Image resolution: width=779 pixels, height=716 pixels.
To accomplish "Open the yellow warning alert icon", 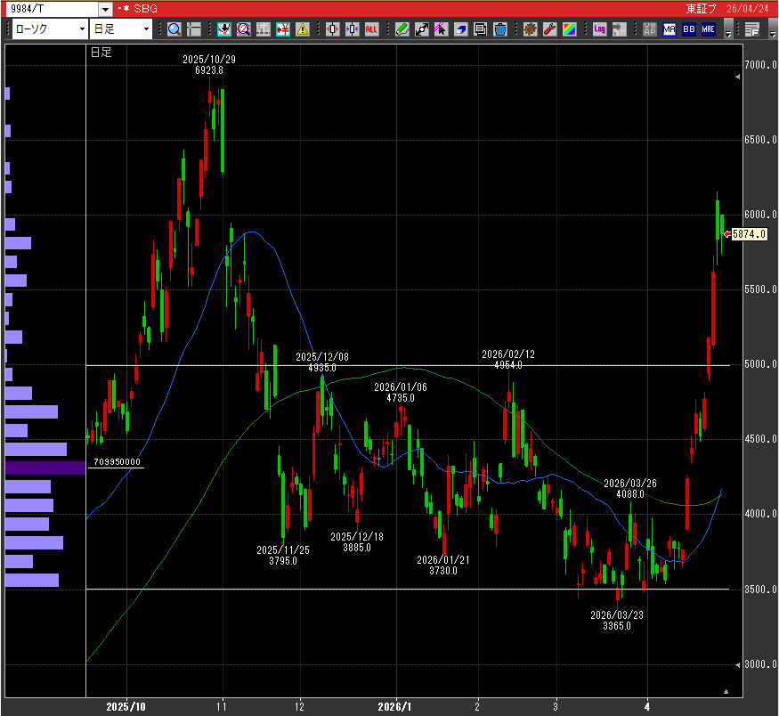I will click(303, 29).
